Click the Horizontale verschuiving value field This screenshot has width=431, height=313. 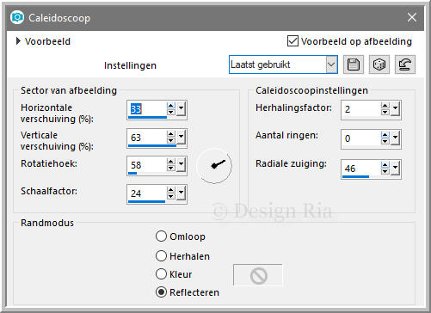(147, 109)
